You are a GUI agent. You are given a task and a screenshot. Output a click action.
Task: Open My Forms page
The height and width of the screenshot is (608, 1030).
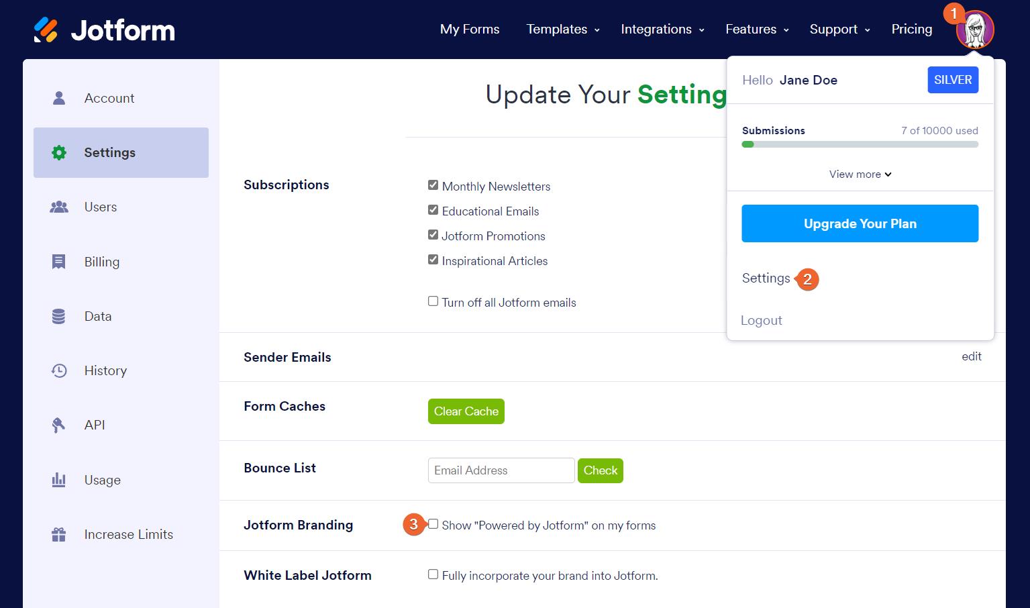[x=470, y=29]
